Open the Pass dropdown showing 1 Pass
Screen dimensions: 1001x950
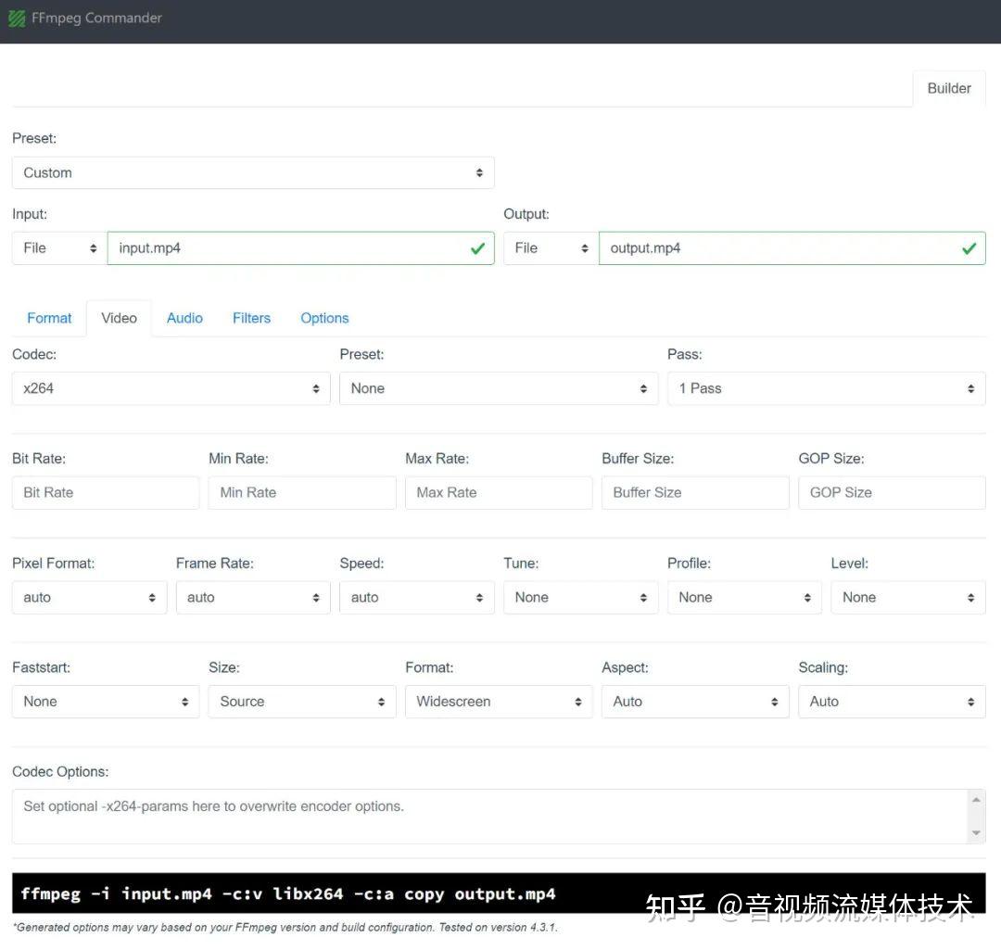click(826, 388)
